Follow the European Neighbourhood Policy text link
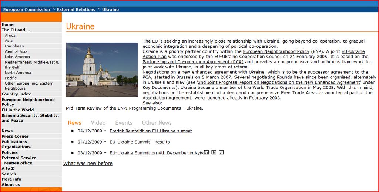The image size is (379, 192). [x=276, y=51]
